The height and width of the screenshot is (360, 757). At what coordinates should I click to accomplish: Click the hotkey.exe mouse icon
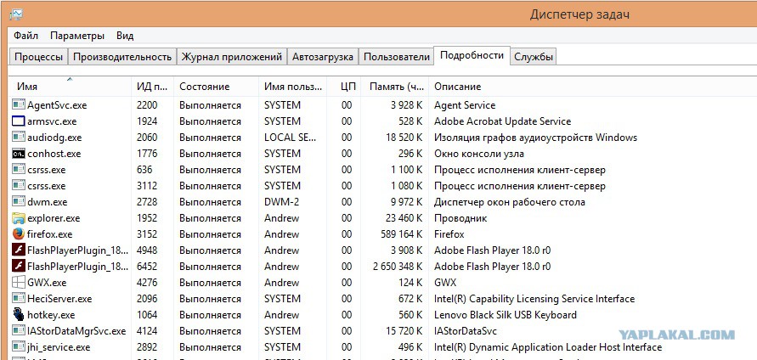point(19,315)
